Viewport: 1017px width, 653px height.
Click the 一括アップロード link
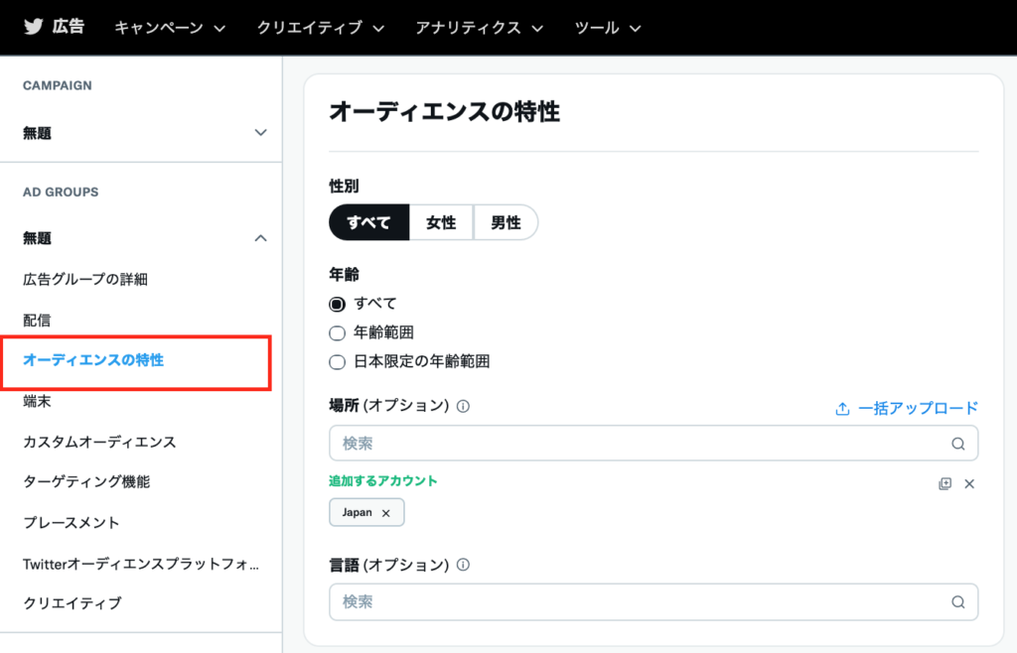click(x=906, y=408)
